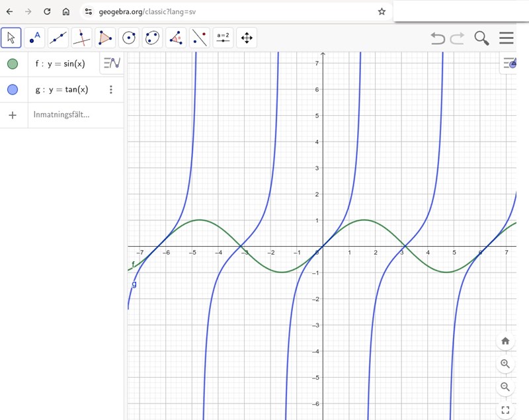This screenshot has height=420, width=529.
Task: Select the Reflect about line tool
Action: (x=200, y=38)
